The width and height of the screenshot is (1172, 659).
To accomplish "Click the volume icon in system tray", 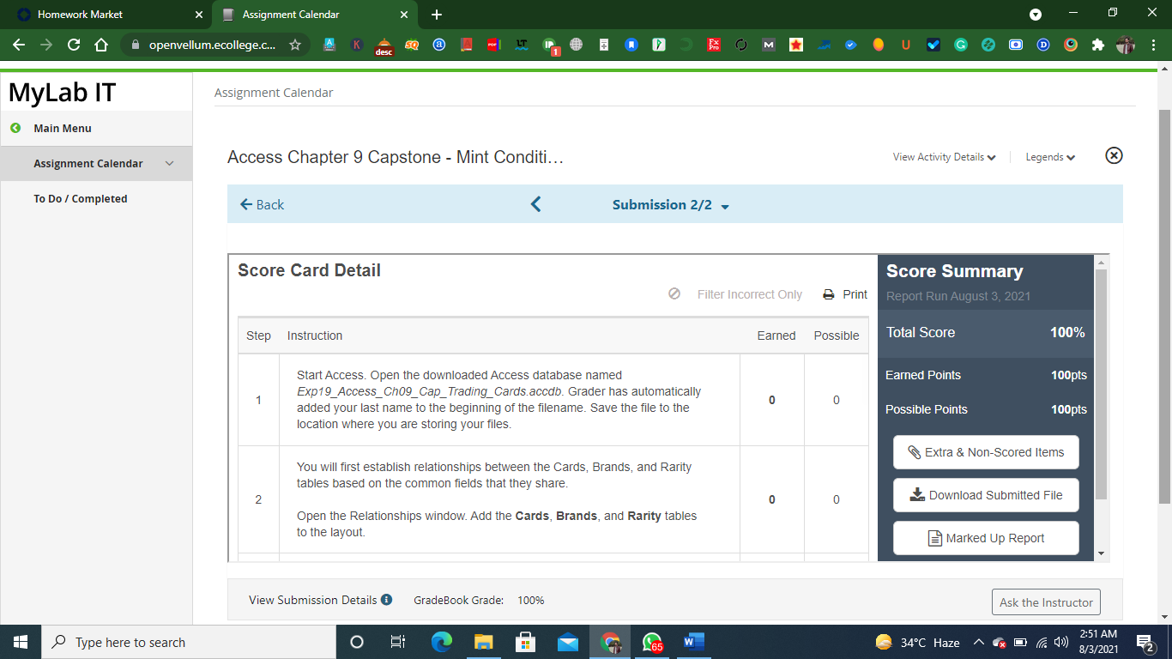I will [x=1060, y=642].
